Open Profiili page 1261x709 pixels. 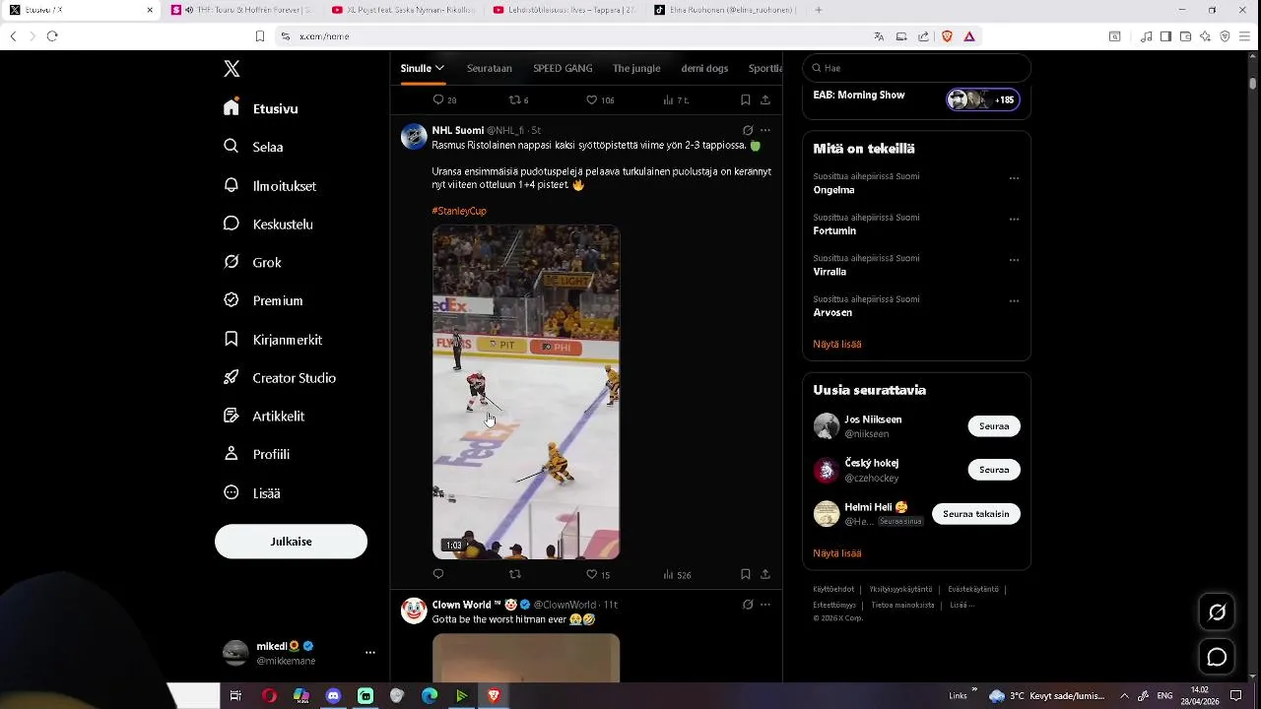click(256, 454)
